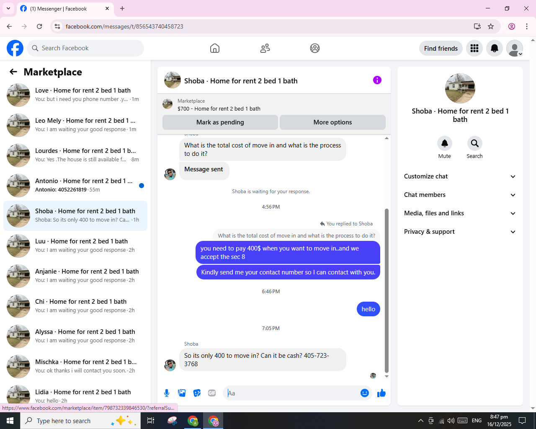Image resolution: width=536 pixels, height=429 pixels.
Task: Open the Groups icon in top navigation
Action: point(315,48)
